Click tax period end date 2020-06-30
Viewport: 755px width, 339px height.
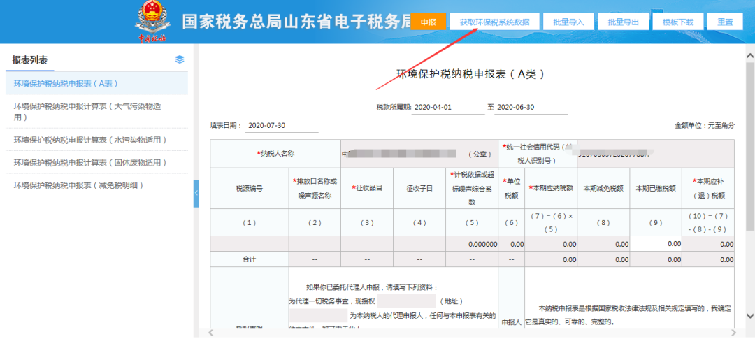coord(531,108)
